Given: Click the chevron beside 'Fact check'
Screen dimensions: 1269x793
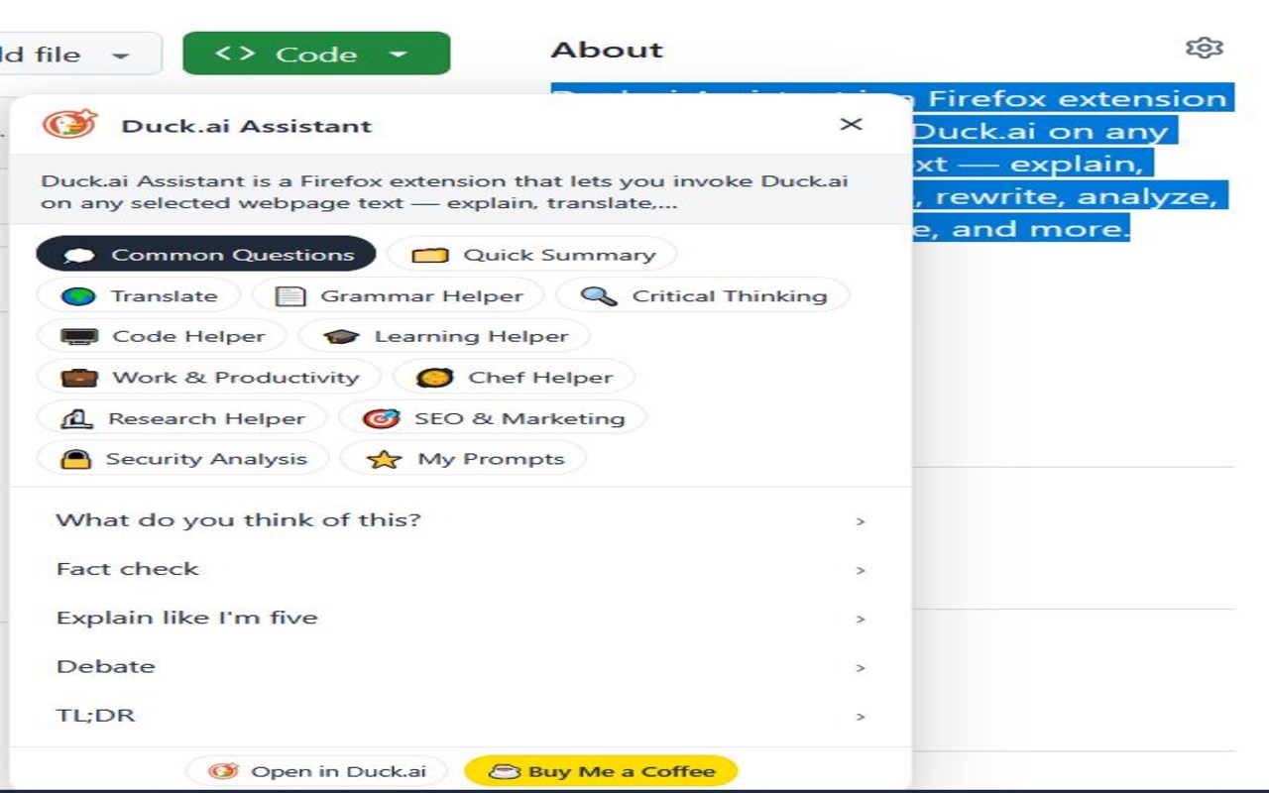Looking at the screenshot, I should [861, 570].
